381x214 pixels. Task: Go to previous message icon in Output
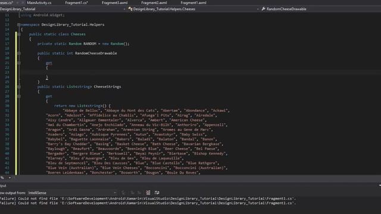(132, 193)
